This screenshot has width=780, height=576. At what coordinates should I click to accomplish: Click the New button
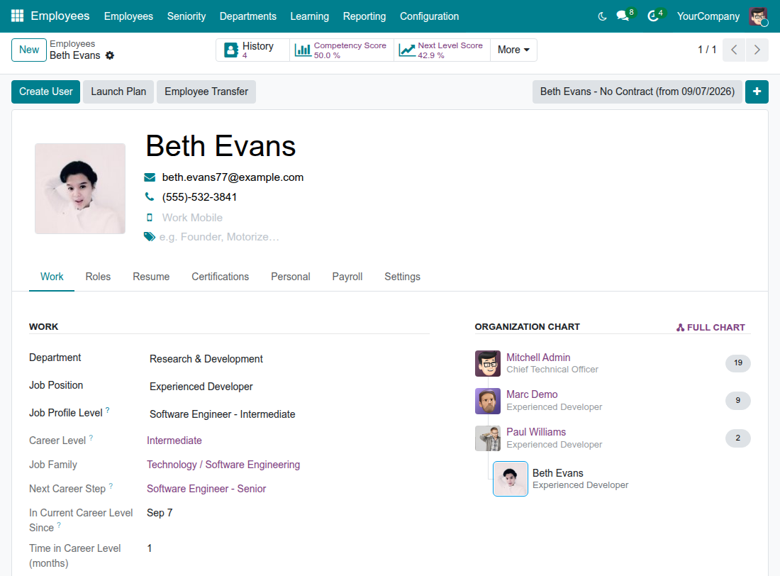tap(29, 50)
